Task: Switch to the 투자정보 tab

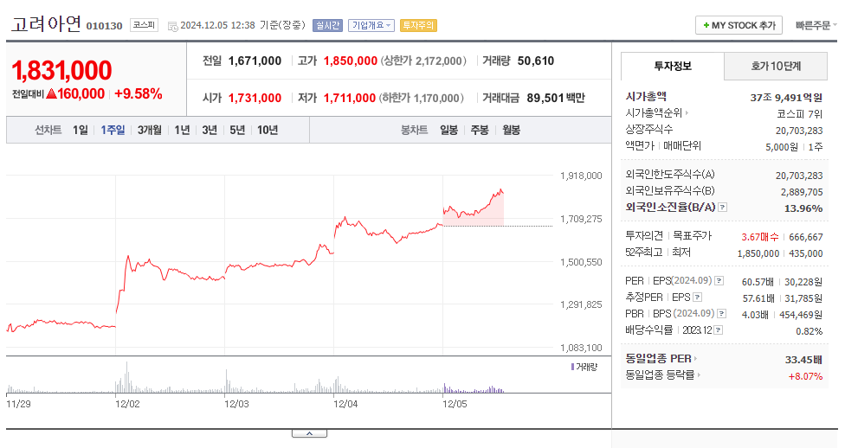Action: [x=673, y=67]
